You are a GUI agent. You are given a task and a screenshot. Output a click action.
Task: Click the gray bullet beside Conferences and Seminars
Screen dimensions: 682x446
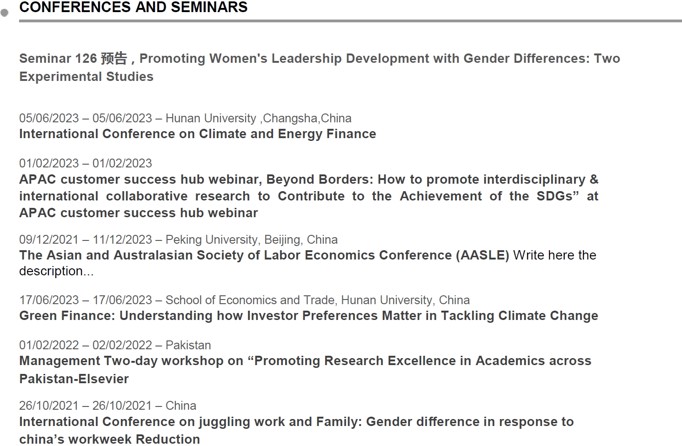(5, 13)
